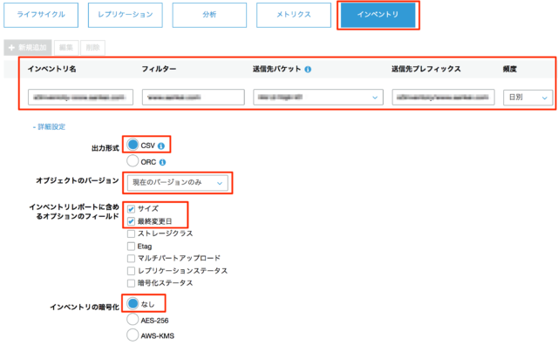Open the 送信先バケット dropdown
This screenshot has height=345, width=558.
click(318, 97)
